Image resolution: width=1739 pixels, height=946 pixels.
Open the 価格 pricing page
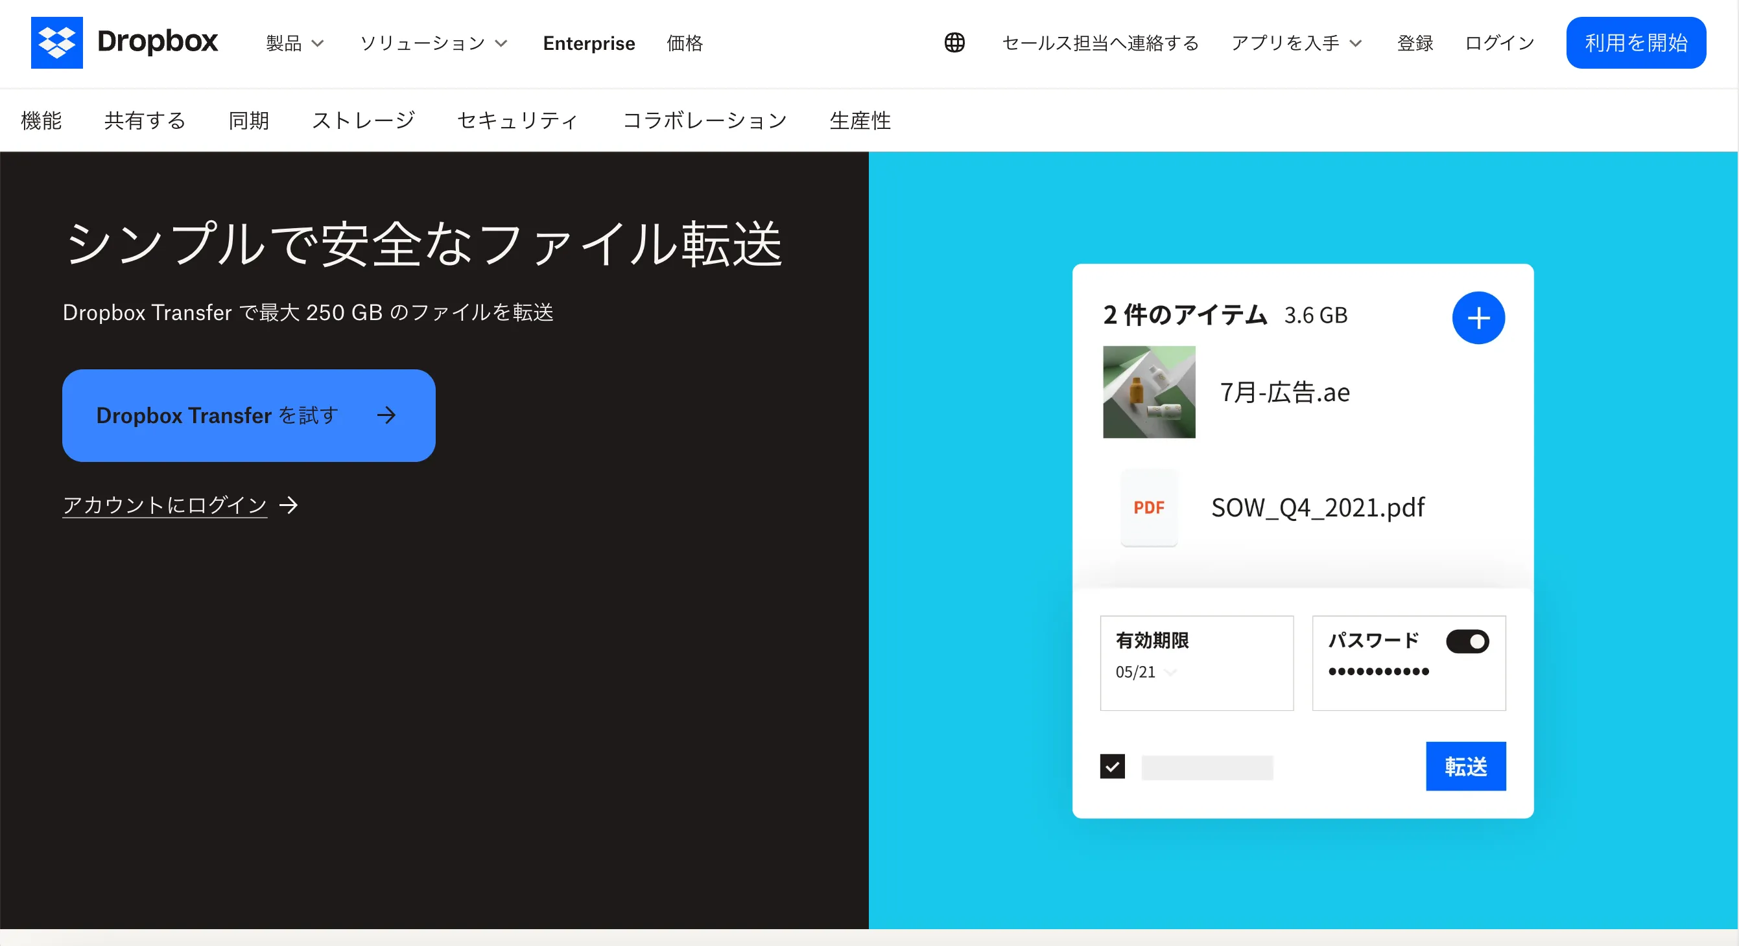(685, 43)
